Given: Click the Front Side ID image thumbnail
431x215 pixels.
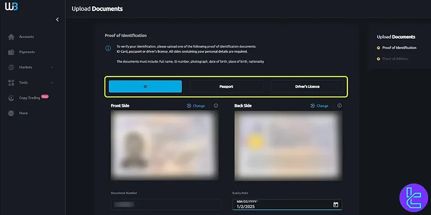Looking at the screenshot, I should tap(164, 145).
